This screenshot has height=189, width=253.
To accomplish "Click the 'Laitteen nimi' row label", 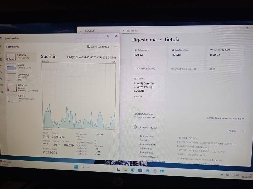I will tap(147, 136).
